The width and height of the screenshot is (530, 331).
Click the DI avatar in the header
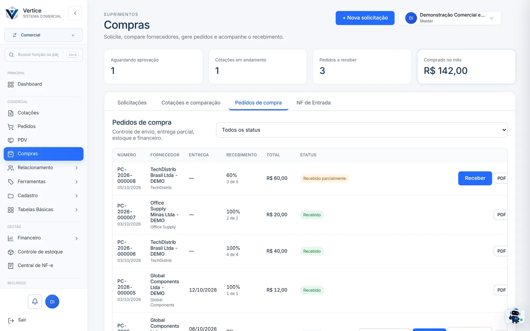411,18
